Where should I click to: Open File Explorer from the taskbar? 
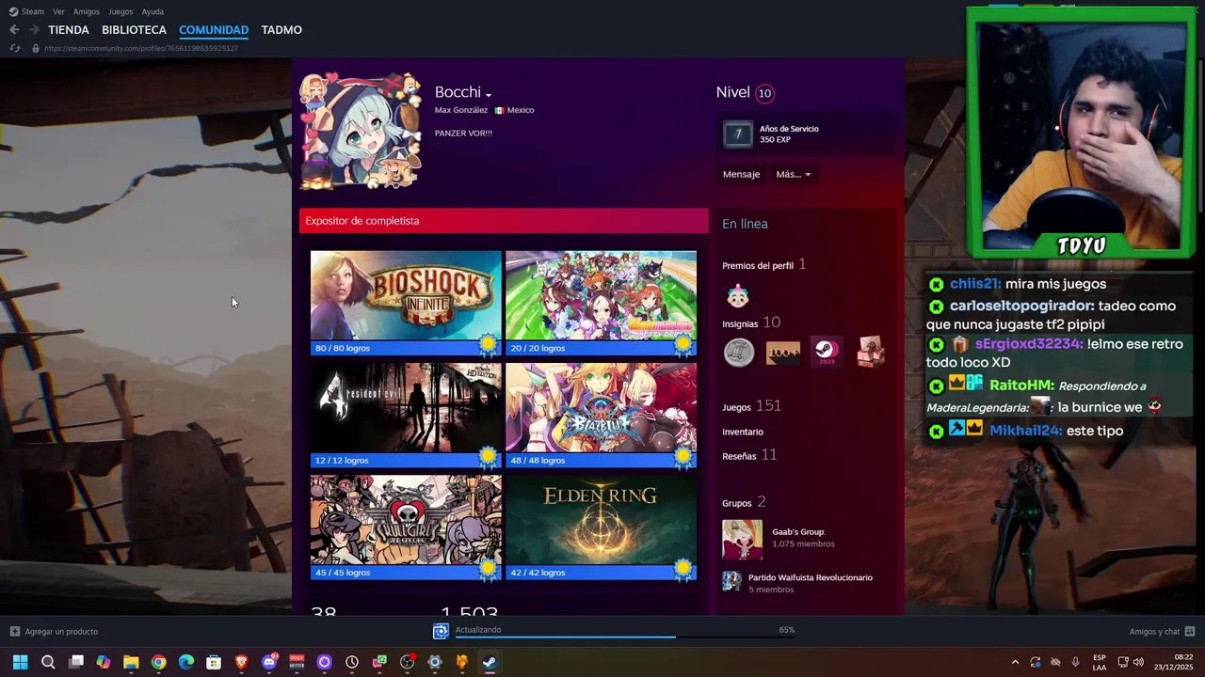(x=131, y=662)
